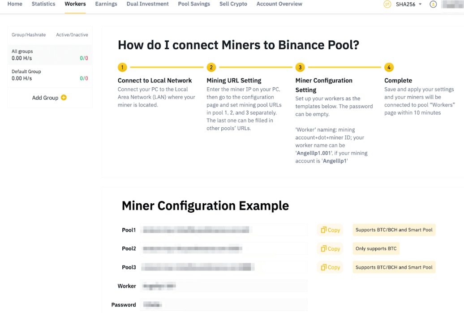Switch to the Statistics tab
This screenshot has height=313, width=464.
click(x=43, y=4)
